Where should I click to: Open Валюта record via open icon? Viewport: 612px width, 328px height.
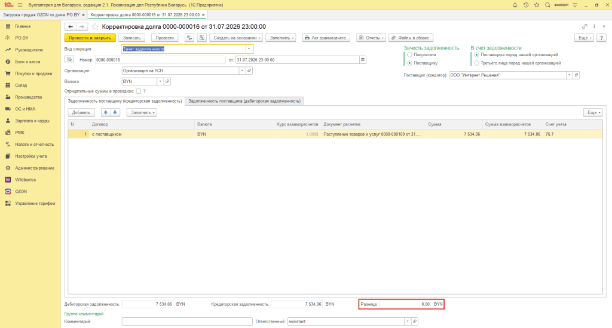click(x=167, y=81)
